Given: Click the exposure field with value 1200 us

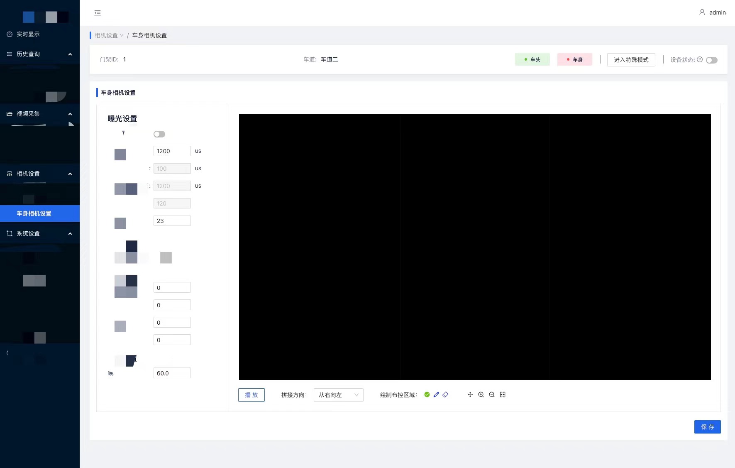Looking at the screenshot, I should [x=172, y=151].
